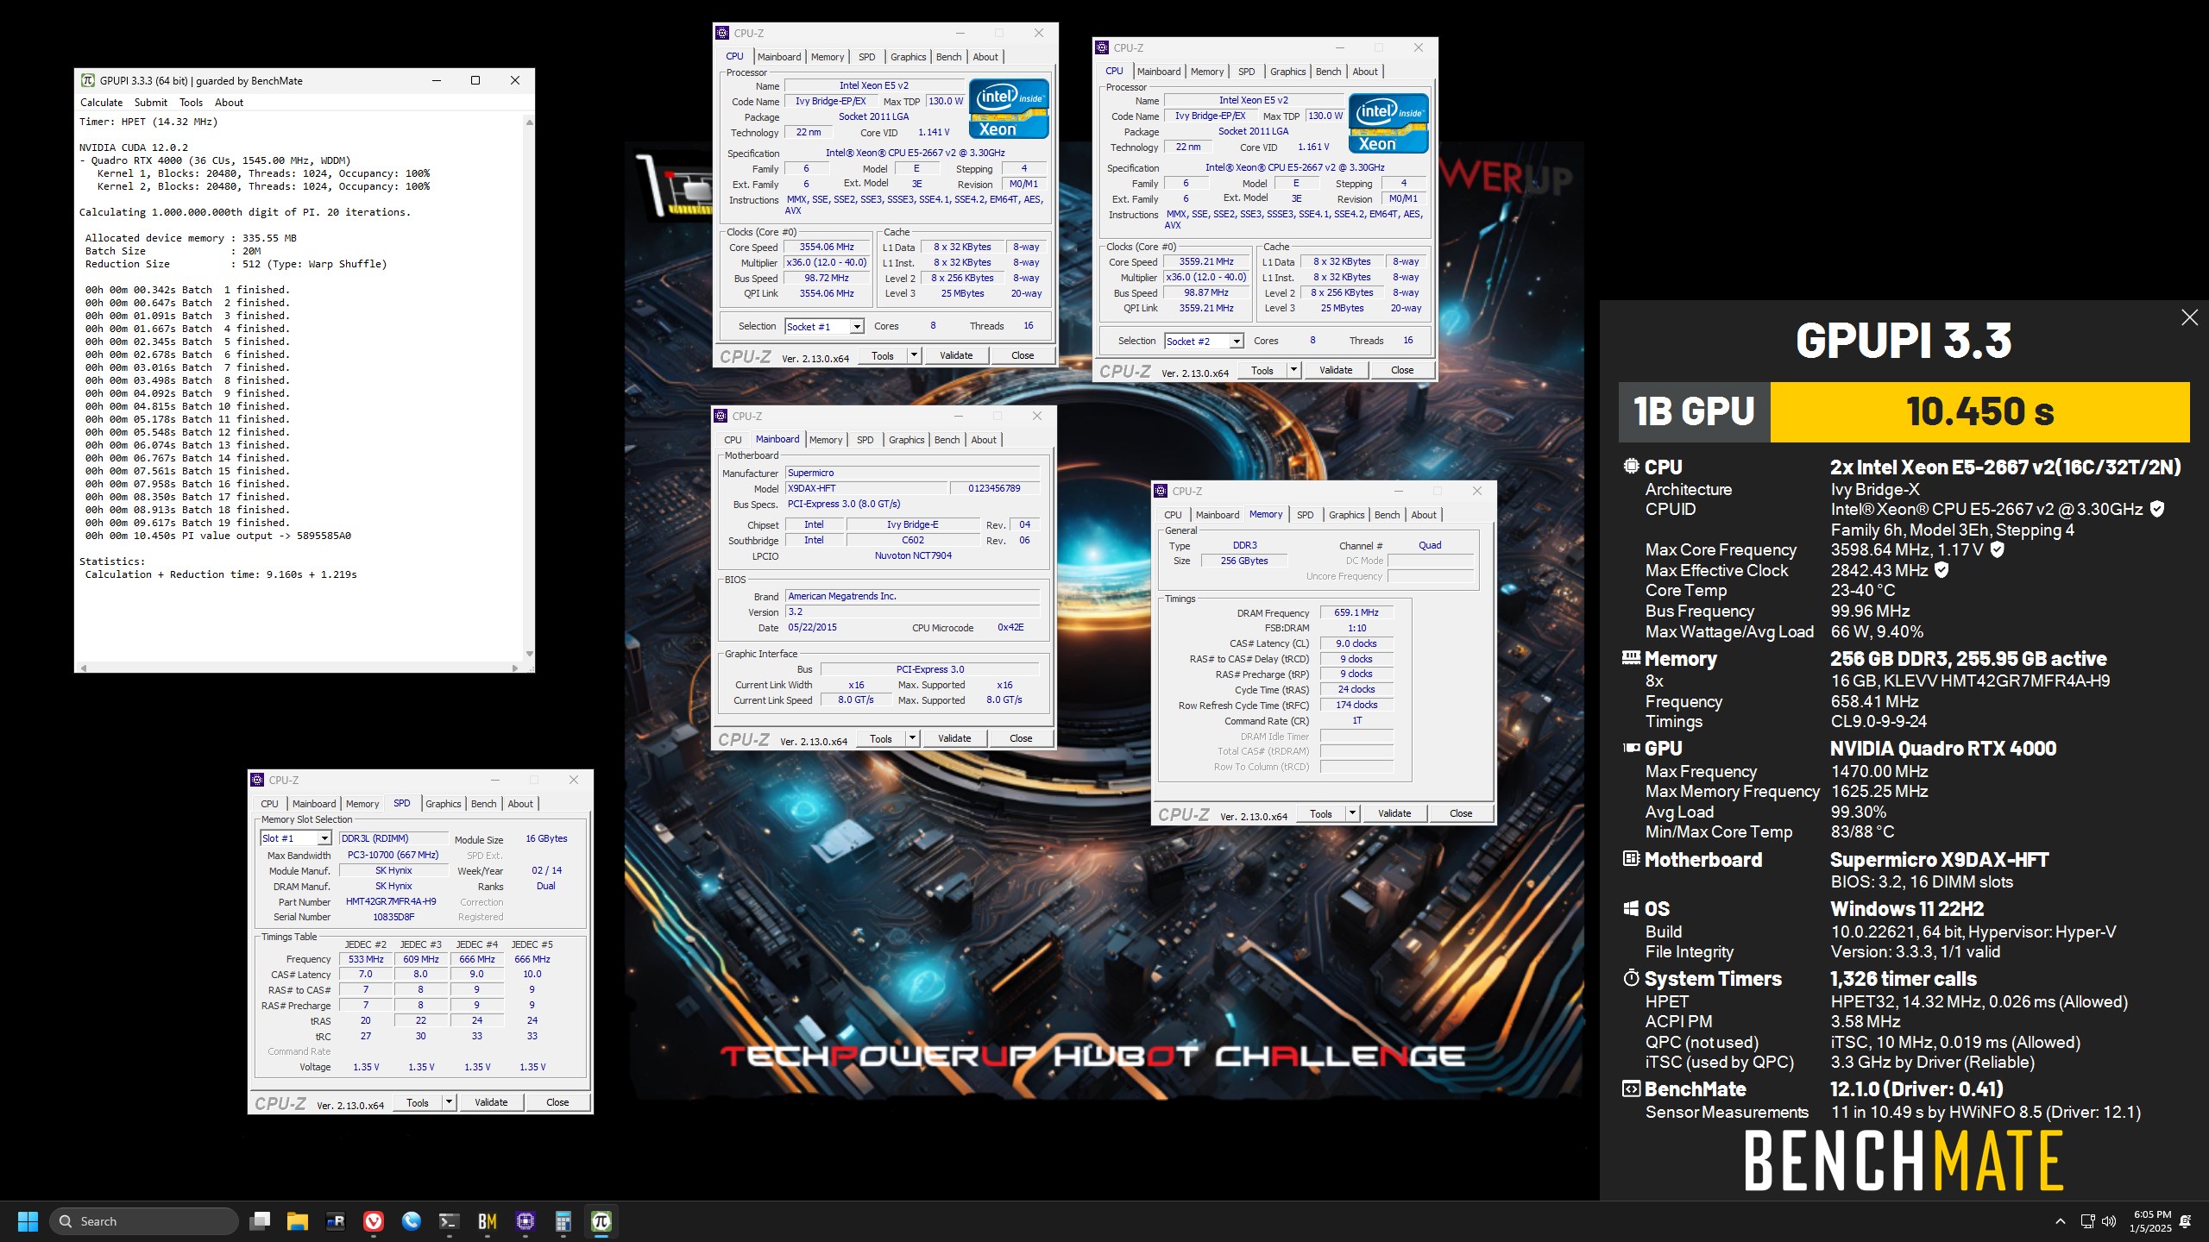Click the scroll-up arrow of GPUPI's vertical scrollbar

pyautogui.click(x=529, y=122)
